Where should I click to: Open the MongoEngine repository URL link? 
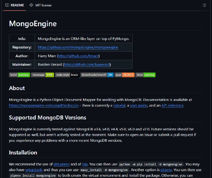pos(78,47)
